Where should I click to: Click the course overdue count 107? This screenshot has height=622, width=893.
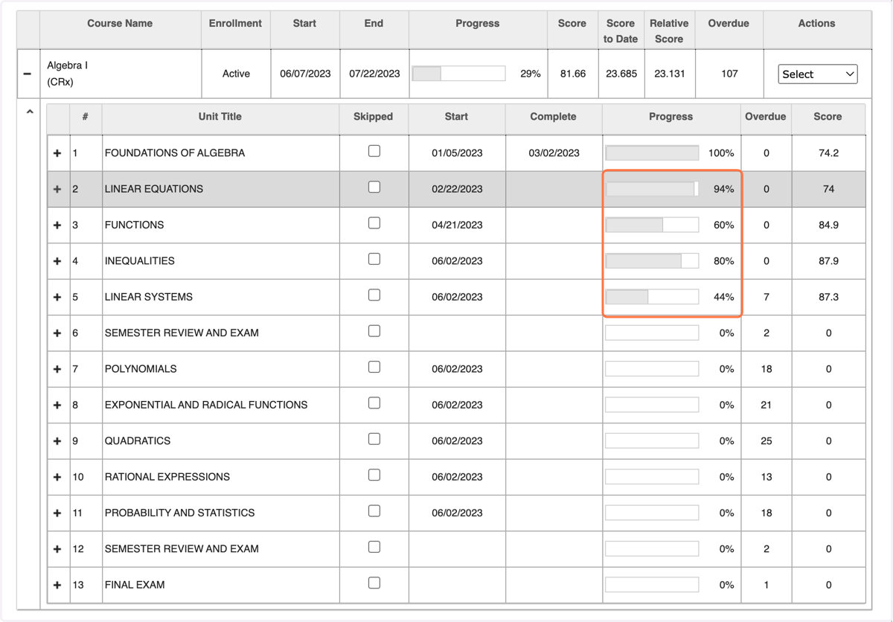click(x=729, y=74)
